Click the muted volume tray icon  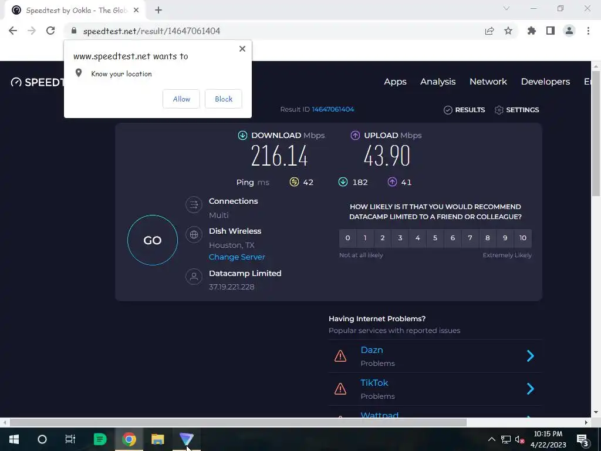[520, 439]
